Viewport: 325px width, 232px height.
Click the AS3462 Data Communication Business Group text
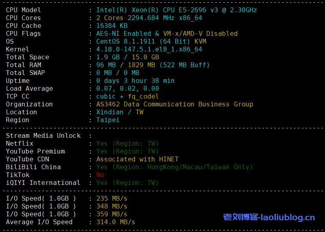tap(174, 104)
